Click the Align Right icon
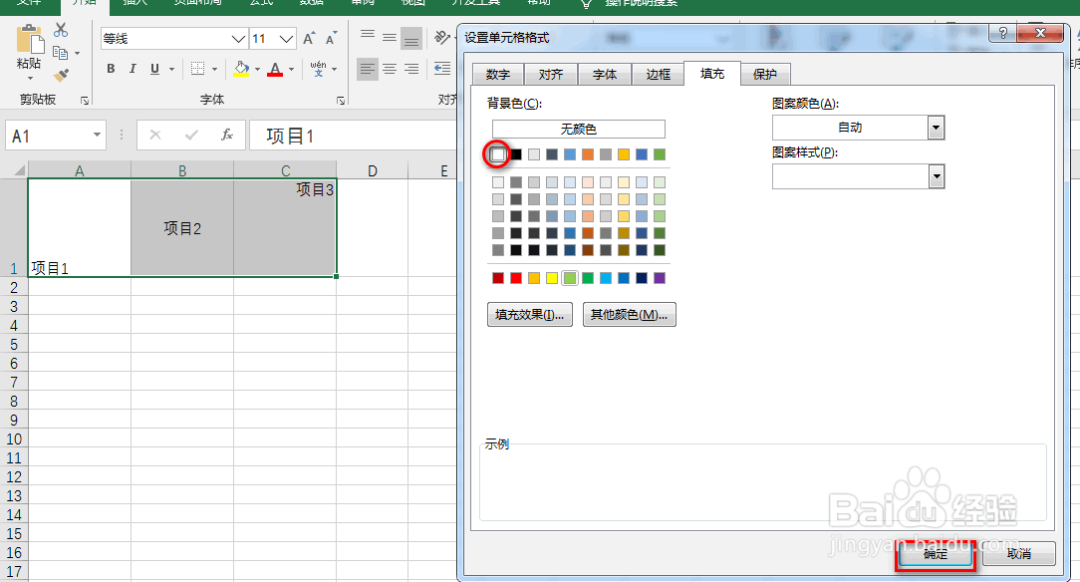Viewport: 1080px width, 582px height. [411, 68]
